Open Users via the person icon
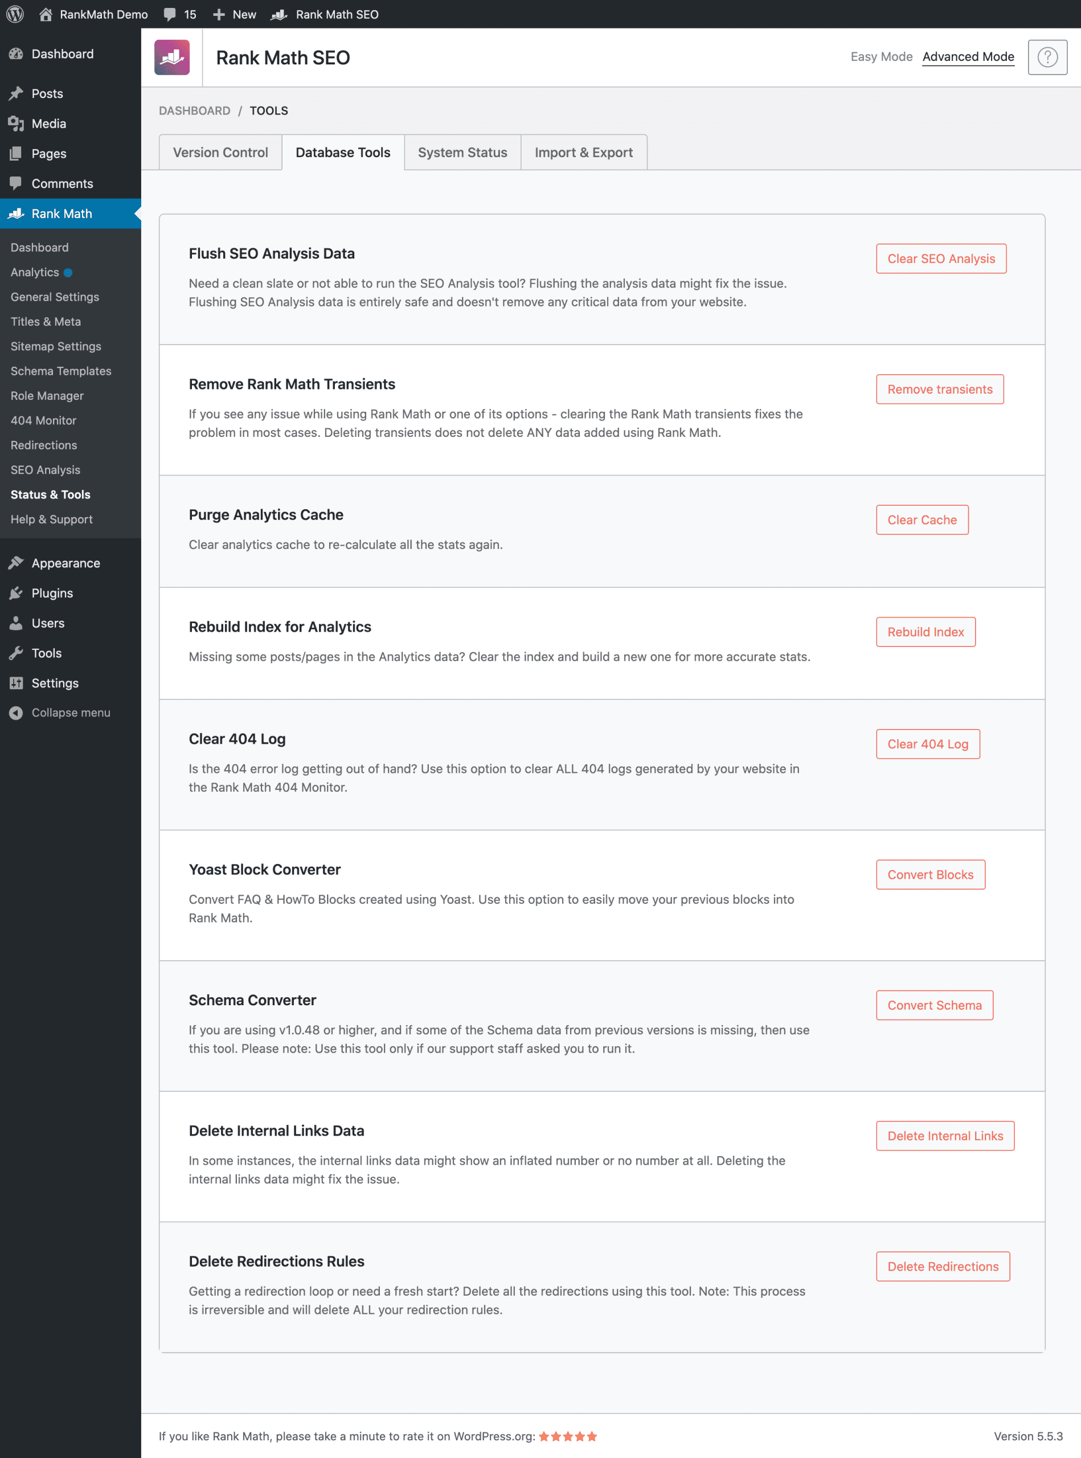The width and height of the screenshot is (1081, 1458). (17, 623)
